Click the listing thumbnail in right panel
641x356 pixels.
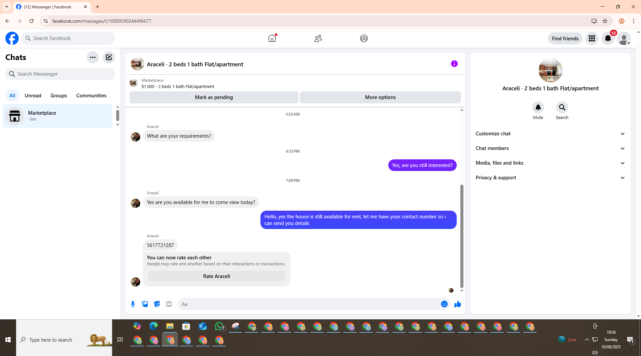tap(550, 70)
